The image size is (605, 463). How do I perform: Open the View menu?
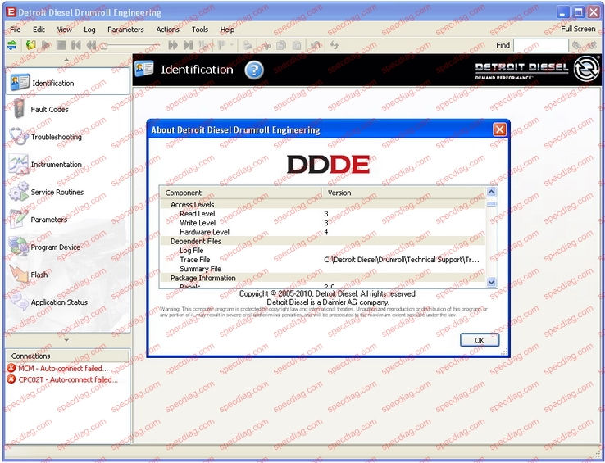(65, 30)
